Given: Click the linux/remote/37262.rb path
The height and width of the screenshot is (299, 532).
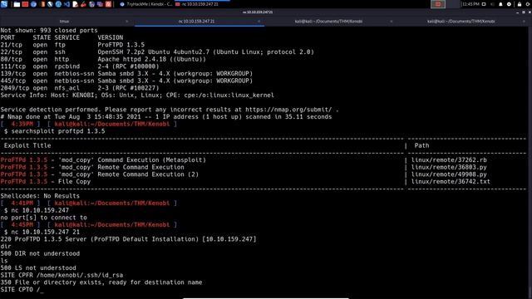Looking at the screenshot, I should 449,160.
